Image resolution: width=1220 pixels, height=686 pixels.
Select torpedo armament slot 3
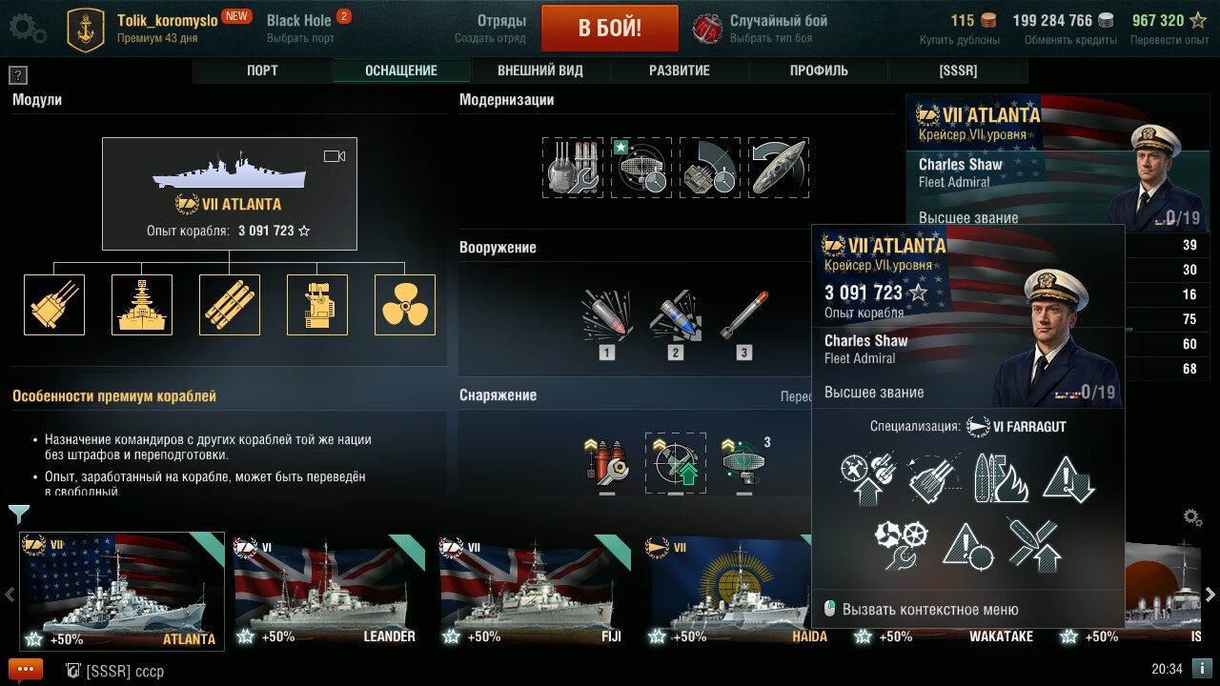(743, 319)
